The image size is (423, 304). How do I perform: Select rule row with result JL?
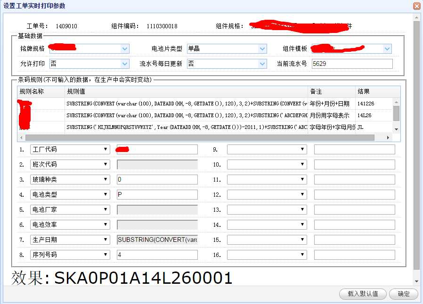[205, 127]
